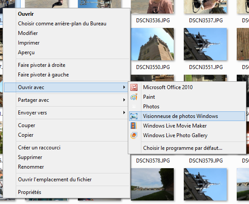Select Supprimer from the context menu
The image size is (249, 204).
tap(67, 157)
